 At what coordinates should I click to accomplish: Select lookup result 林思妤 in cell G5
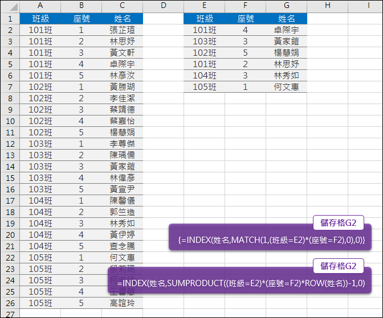point(287,64)
